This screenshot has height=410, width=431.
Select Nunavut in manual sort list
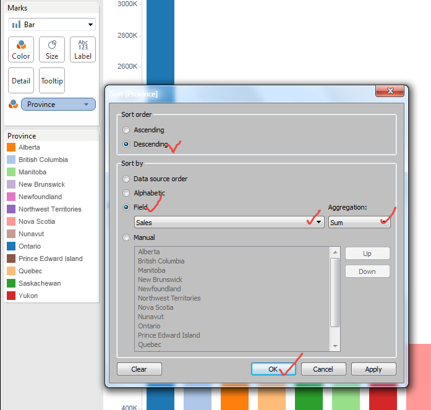coord(151,317)
